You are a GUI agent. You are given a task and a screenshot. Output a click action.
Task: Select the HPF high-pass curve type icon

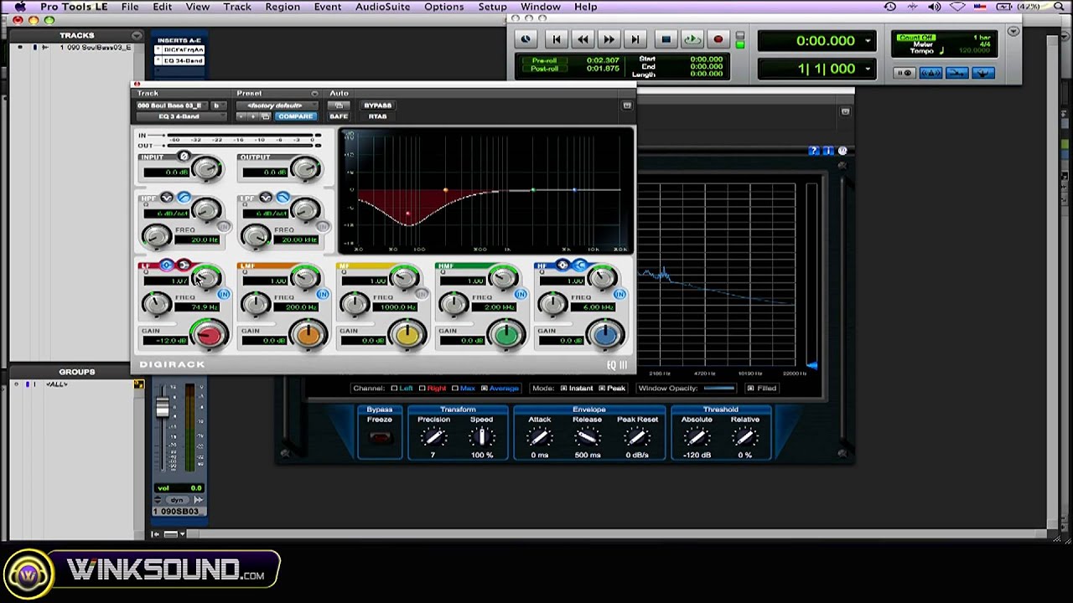(184, 198)
